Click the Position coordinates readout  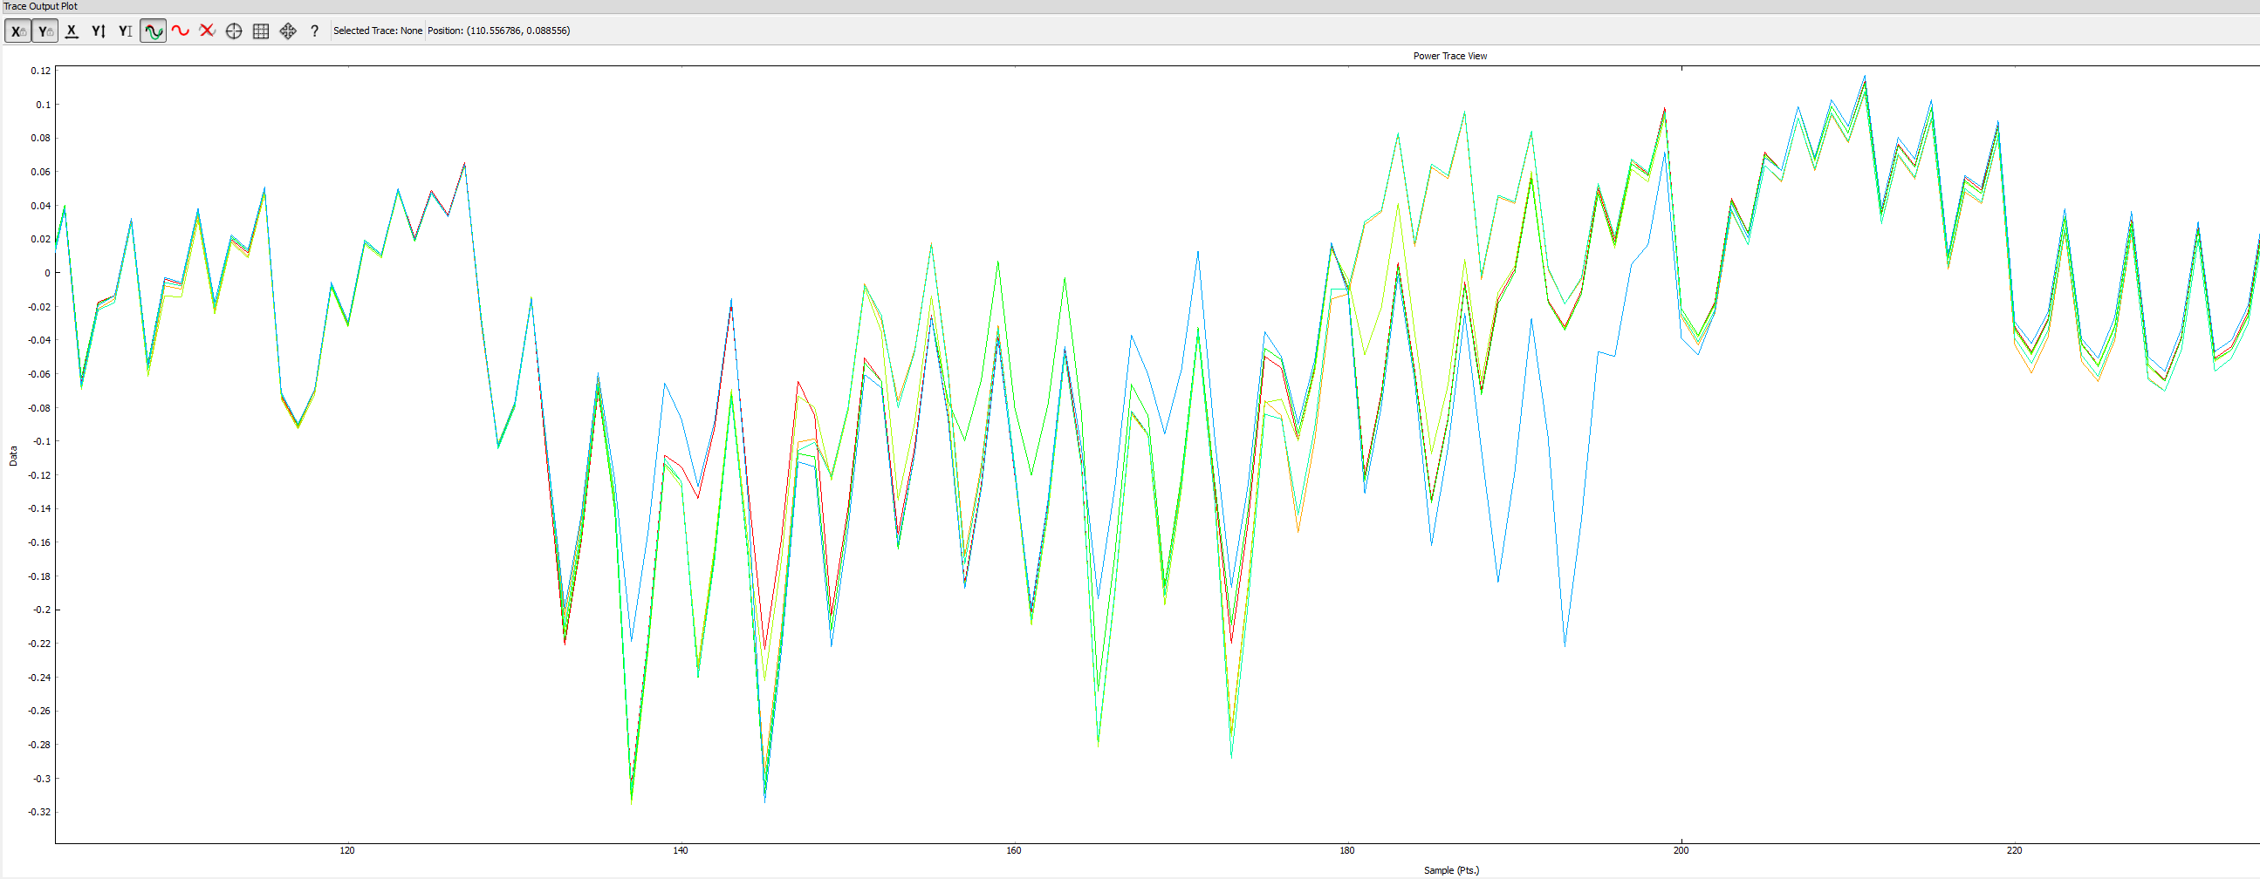click(499, 31)
